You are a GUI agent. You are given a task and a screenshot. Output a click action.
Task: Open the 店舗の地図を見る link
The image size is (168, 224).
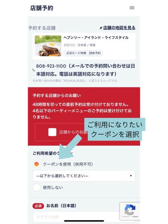pyautogui.click(x=119, y=28)
